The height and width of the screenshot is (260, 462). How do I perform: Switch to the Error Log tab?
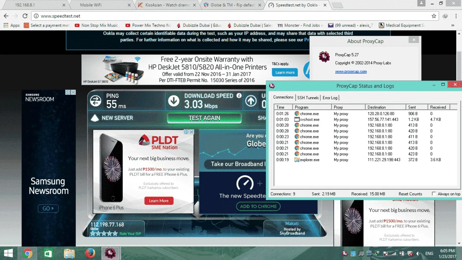[330, 98]
